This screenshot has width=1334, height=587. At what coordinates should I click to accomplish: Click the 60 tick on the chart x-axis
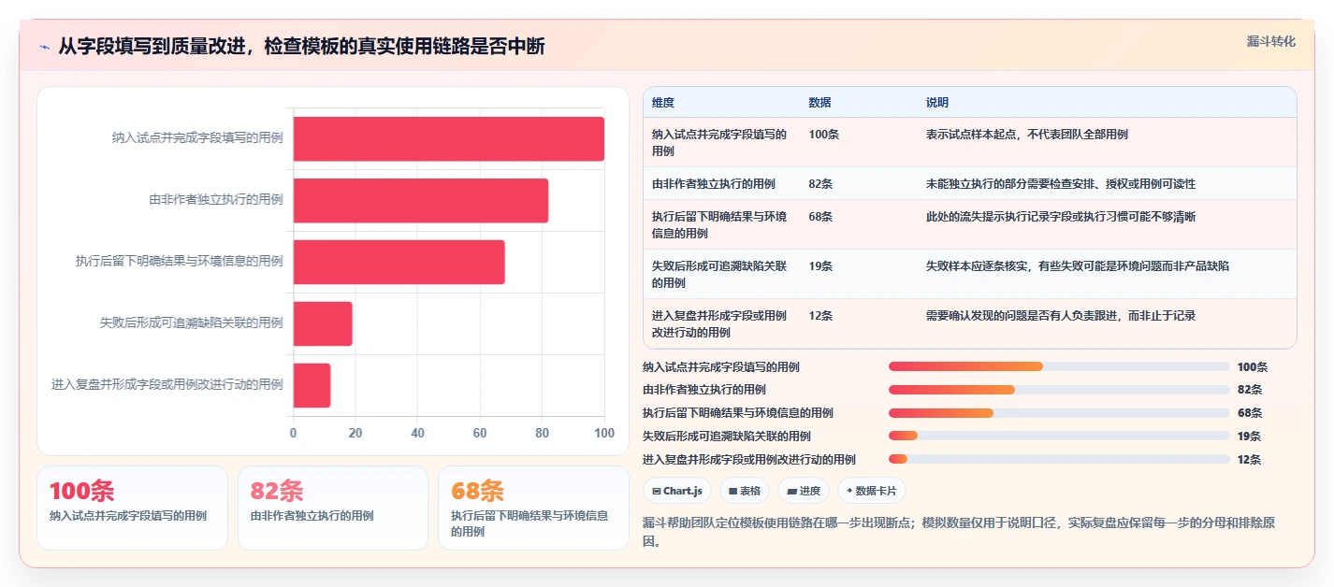click(x=480, y=433)
